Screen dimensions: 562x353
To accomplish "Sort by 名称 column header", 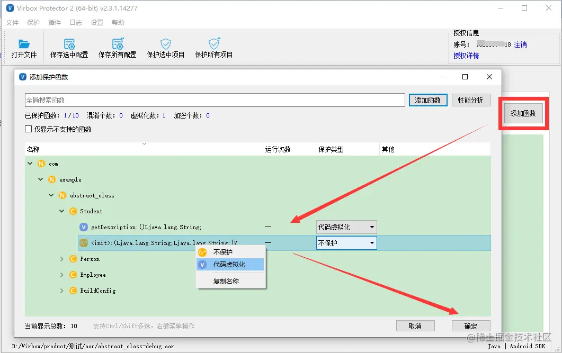I will [144, 149].
